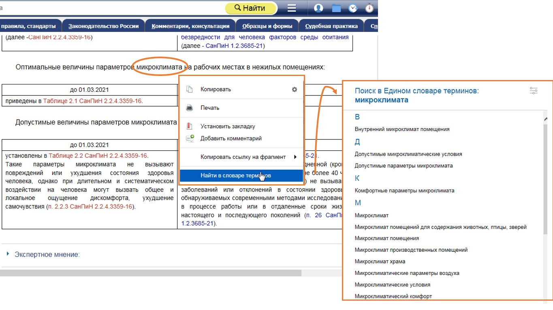
Task: Open term Микроклимат помещения
Action: [387, 238]
